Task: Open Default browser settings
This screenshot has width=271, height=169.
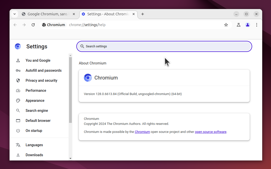Action: pos(38,121)
